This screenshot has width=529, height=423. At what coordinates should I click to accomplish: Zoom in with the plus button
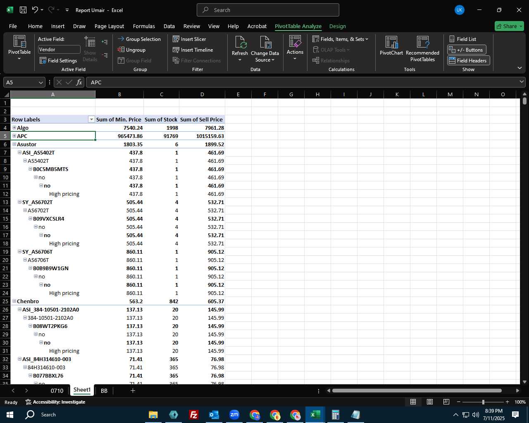tap(507, 402)
